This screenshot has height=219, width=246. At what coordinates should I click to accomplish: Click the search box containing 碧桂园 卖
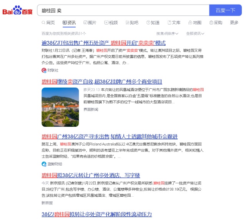click(123, 10)
